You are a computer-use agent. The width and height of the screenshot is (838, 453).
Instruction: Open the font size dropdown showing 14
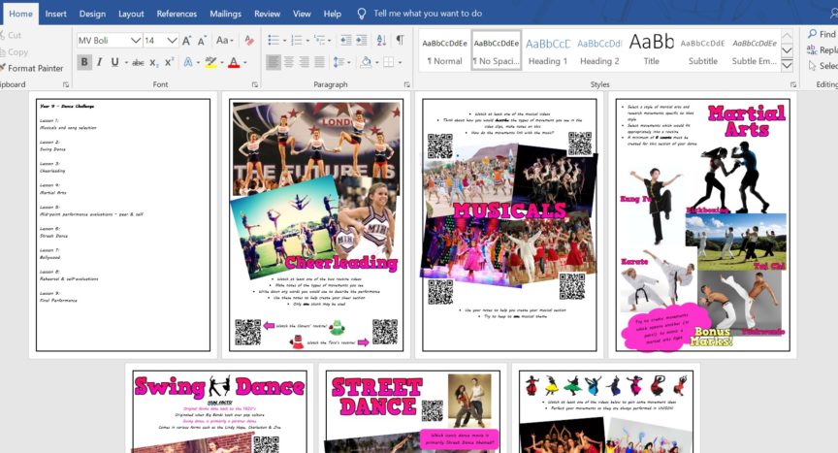[172, 41]
